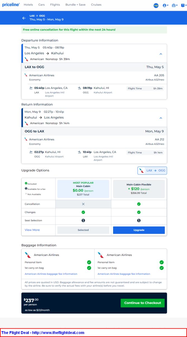Viewport: 187px width, 337px height.
Task: Click the first baggage card's American logo
Action: (28, 255)
